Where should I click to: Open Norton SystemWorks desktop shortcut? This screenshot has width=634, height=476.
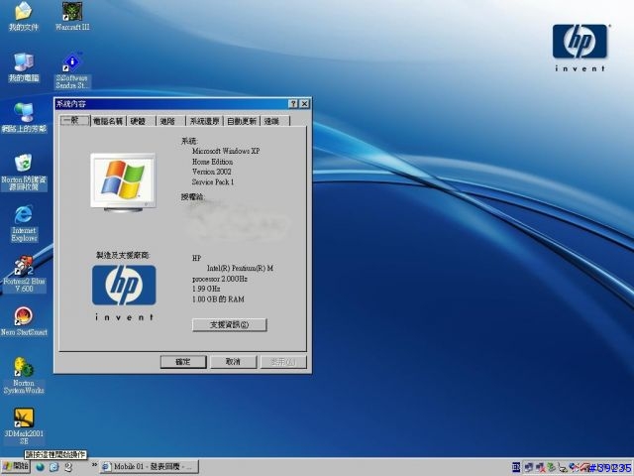24,376
